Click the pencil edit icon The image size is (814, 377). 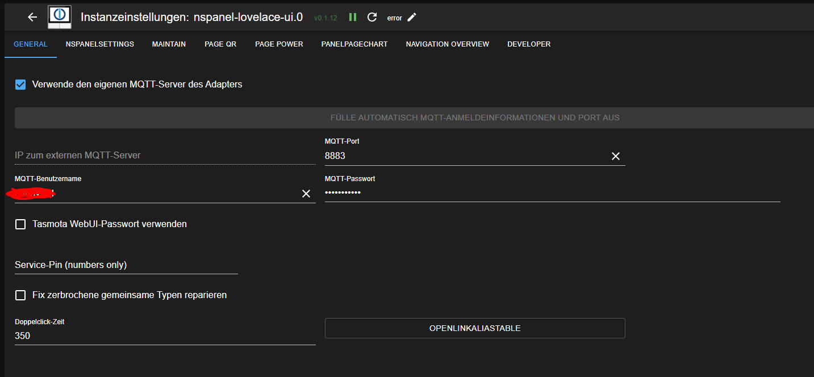[x=412, y=17]
